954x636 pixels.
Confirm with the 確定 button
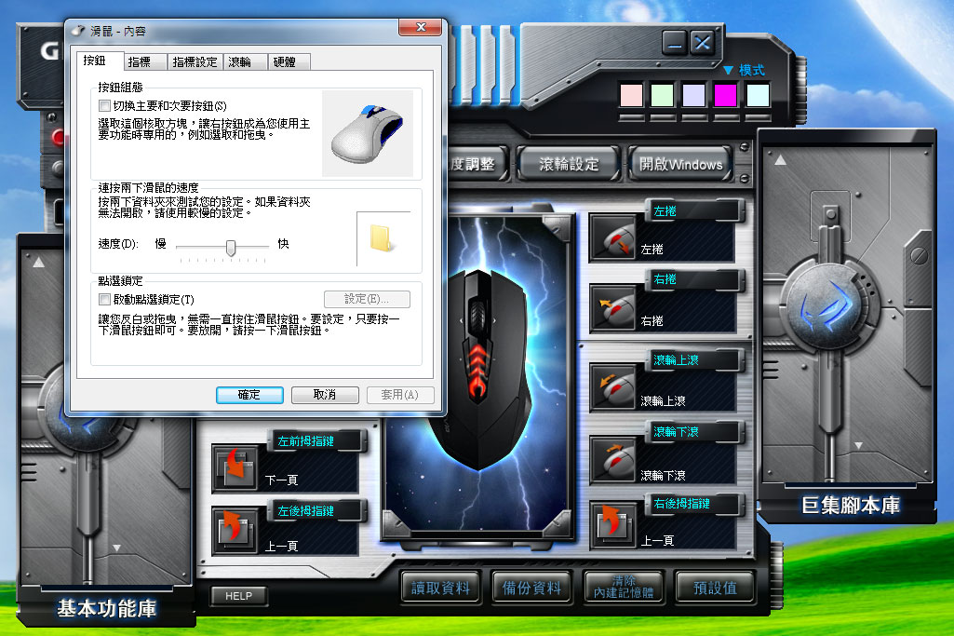249,395
